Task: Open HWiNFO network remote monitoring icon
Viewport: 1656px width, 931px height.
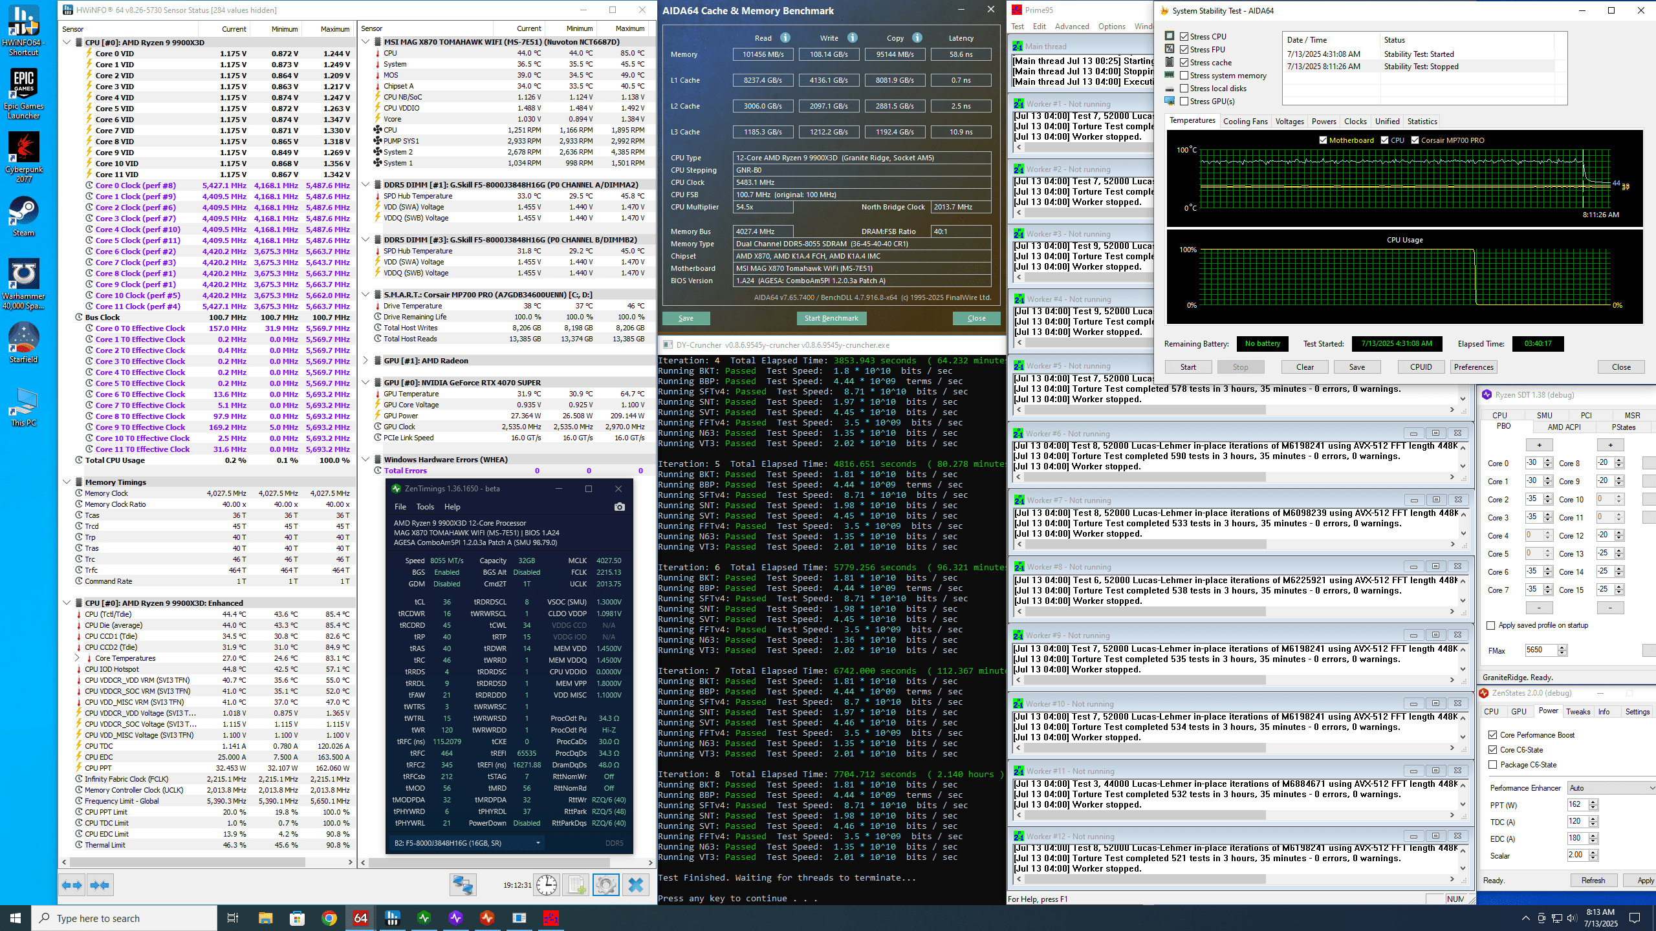Action: coord(463,885)
